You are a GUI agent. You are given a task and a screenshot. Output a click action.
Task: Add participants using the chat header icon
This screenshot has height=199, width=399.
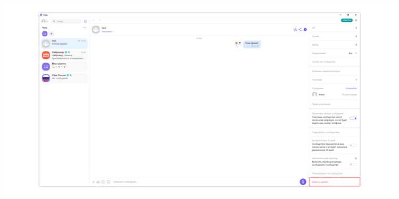point(295,29)
